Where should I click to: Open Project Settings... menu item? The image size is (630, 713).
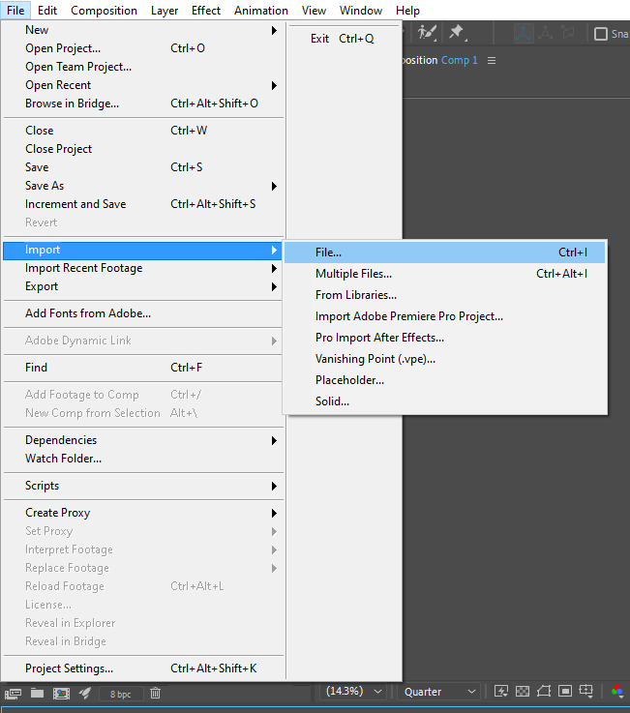(143, 668)
